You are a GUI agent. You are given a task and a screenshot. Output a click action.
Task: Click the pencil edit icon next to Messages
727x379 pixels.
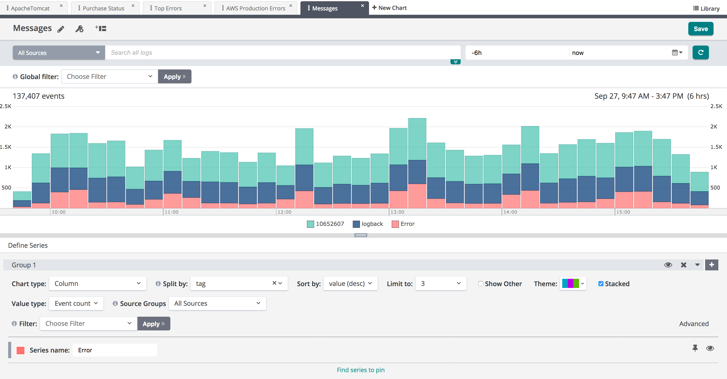click(x=61, y=29)
